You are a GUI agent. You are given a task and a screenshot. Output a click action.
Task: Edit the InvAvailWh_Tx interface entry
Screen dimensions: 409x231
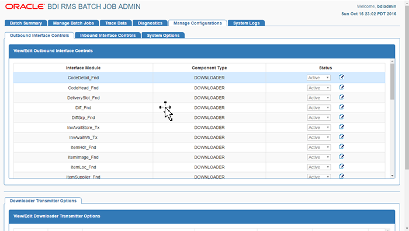pyautogui.click(x=341, y=136)
